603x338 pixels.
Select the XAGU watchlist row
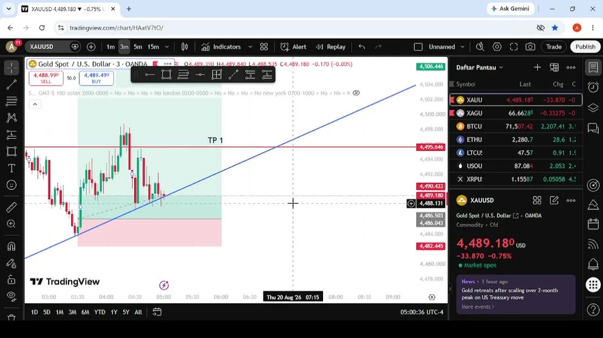click(x=516, y=113)
